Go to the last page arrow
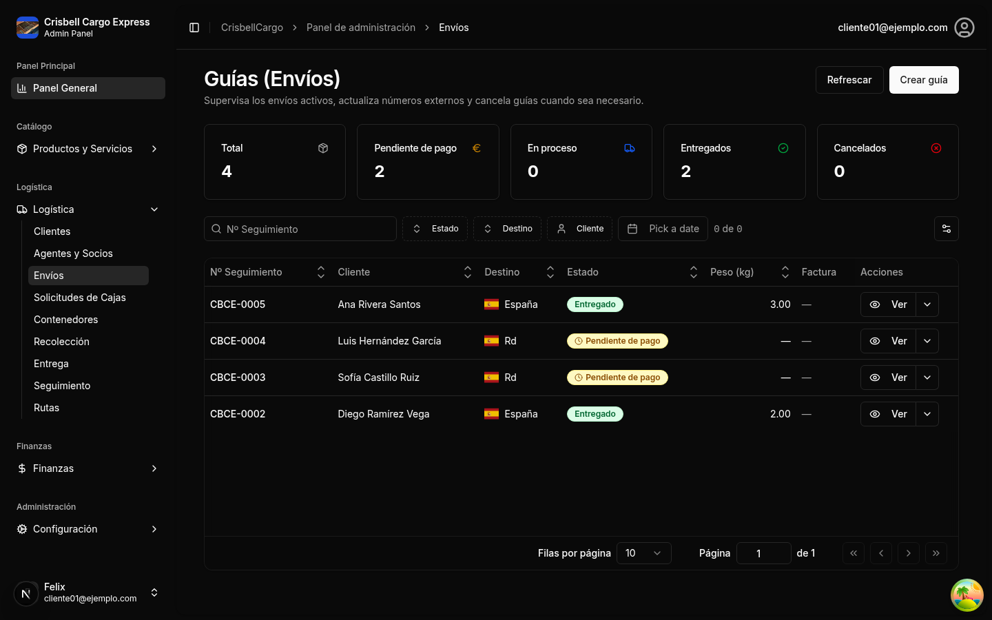Screen dimensions: 992x620 click(936, 553)
